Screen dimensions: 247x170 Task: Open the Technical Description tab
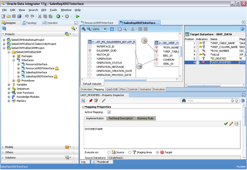pos(121,118)
